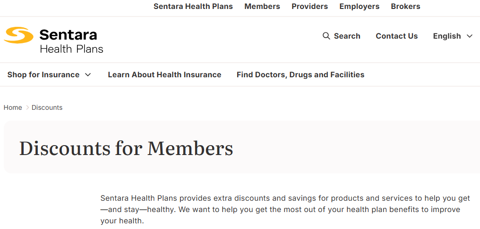
Task: Click the magnifying glass search icon
Action: point(326,36)
